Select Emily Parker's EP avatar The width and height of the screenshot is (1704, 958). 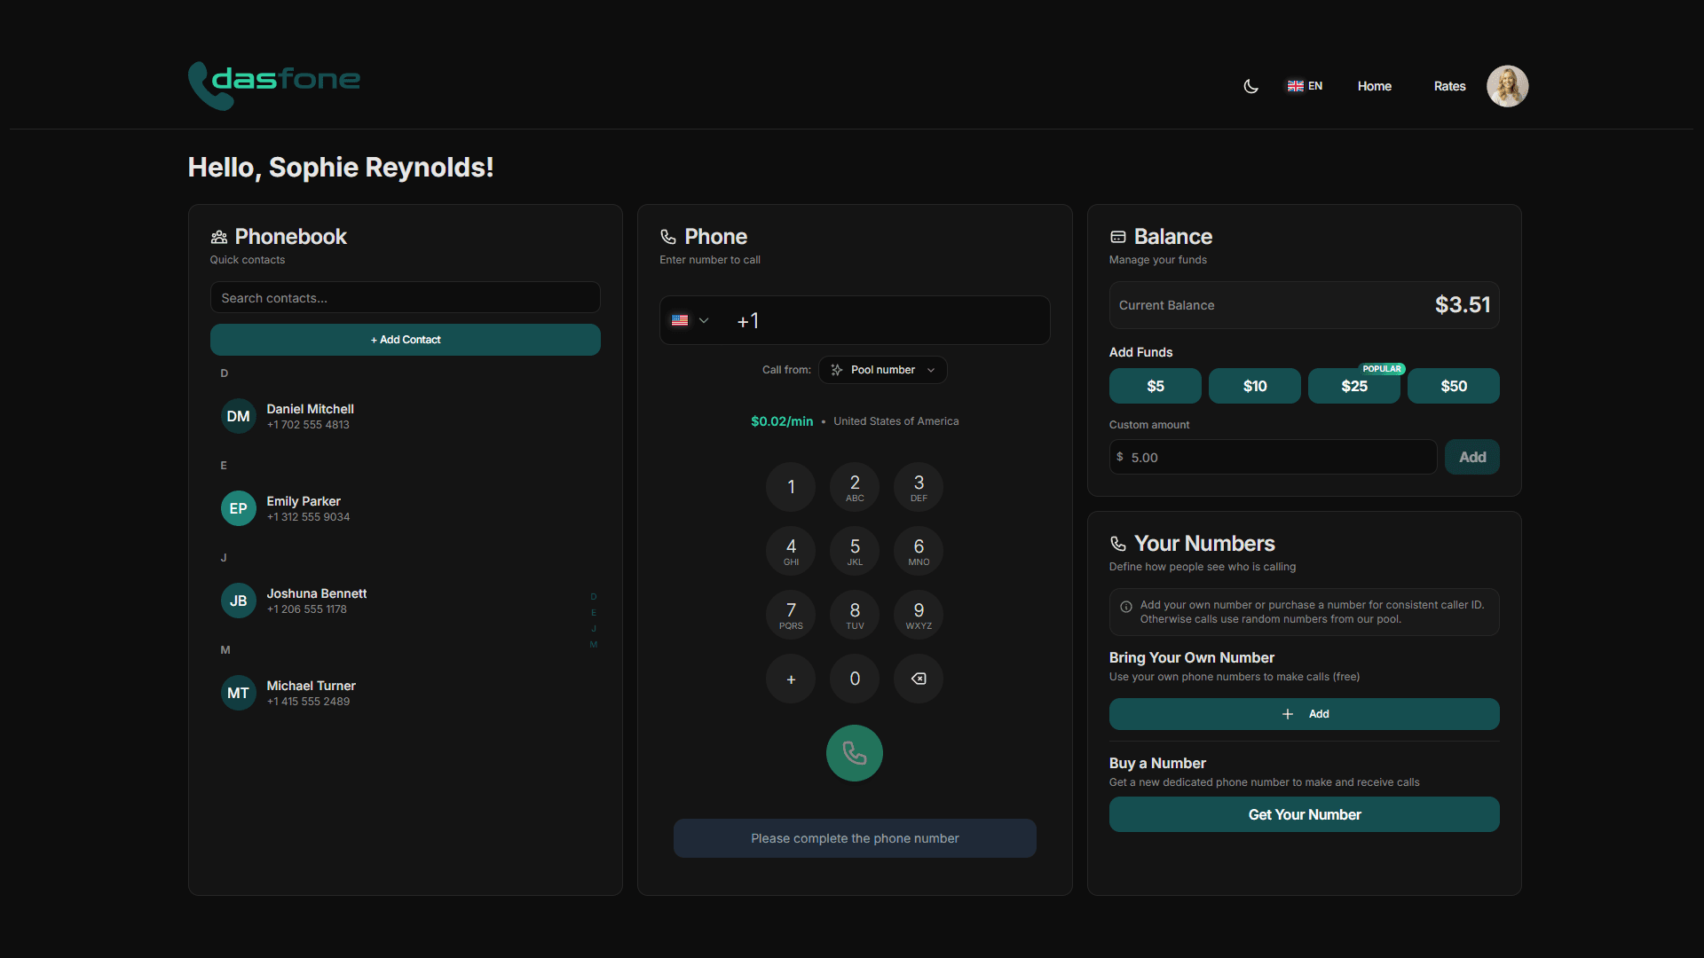click(238, 508)
